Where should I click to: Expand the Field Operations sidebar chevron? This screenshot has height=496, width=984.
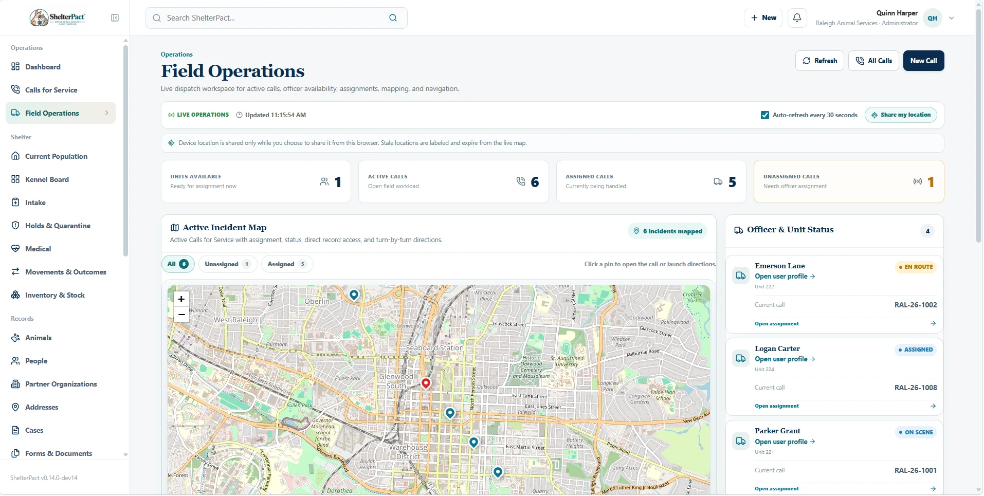click(x=106, y=113)
